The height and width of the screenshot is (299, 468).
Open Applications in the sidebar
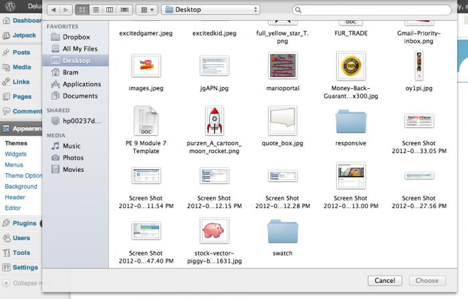(82, 84)
